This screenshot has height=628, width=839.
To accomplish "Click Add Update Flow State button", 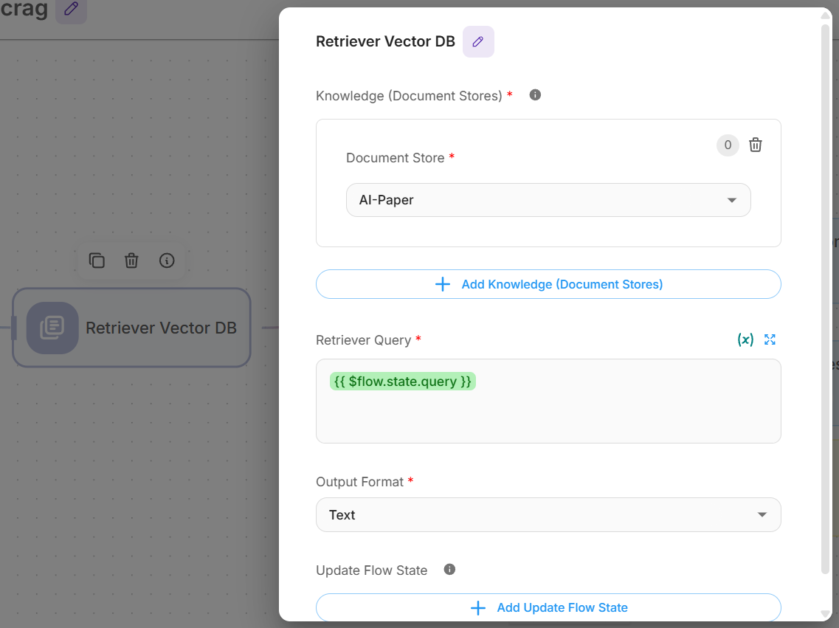I will pyautogui.click(x=548, y=608).
